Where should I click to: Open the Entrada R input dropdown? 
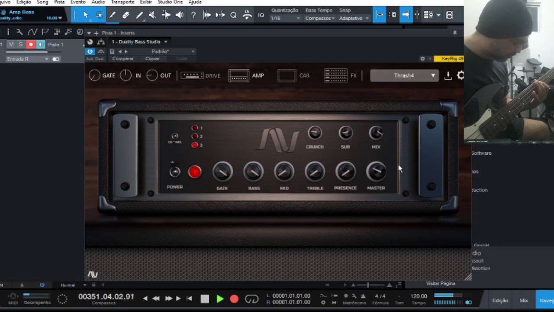click(27, 59)
